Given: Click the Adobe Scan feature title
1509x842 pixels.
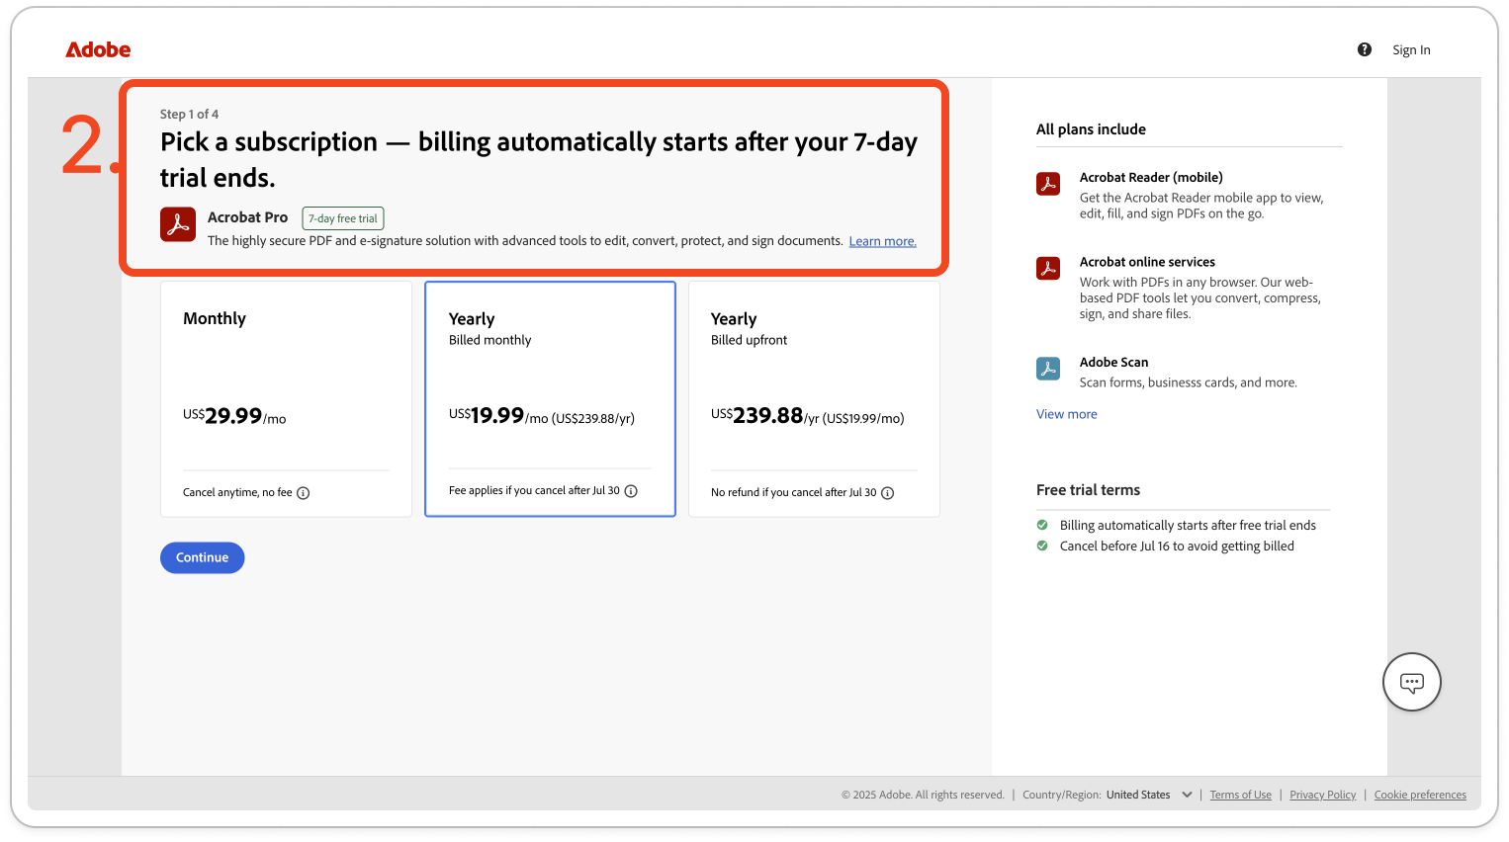Looking at the screenshot, I should click(x=1114, y=363).
